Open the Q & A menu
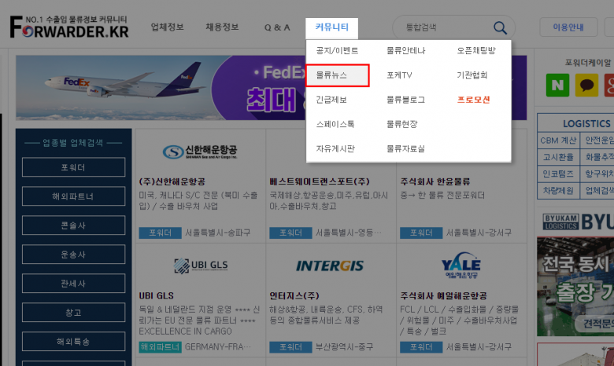This screenshot has height=366, width=614. 277,27
